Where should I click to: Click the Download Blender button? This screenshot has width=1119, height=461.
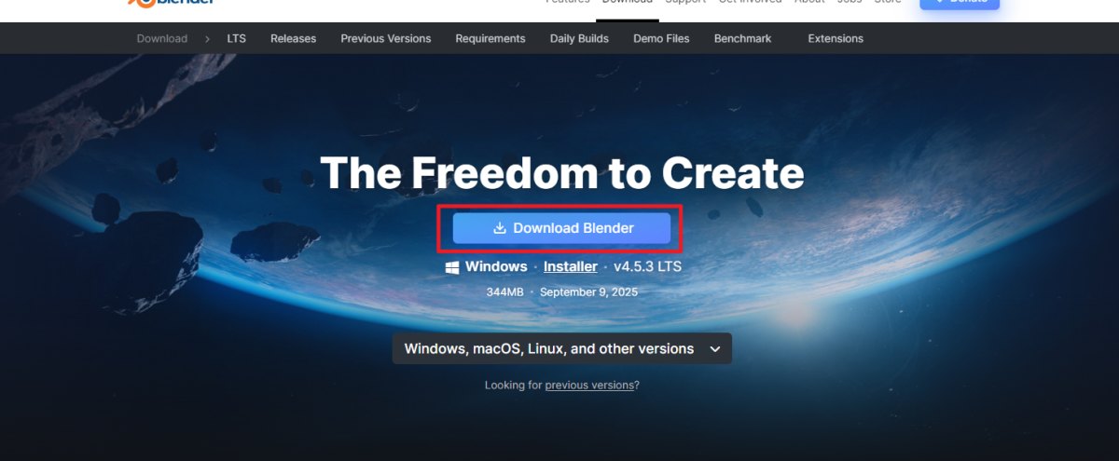[x=561, y=228]
